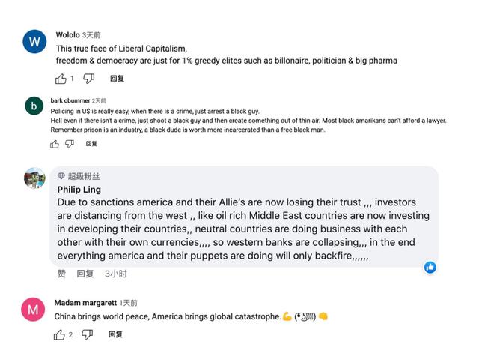Thumbs down bark obummer's comment
Screen dimensions: 479x356
point(72,144)
